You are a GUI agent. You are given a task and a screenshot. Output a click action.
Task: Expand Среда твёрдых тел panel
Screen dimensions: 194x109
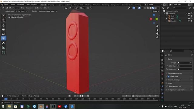(x=179, y=87)
